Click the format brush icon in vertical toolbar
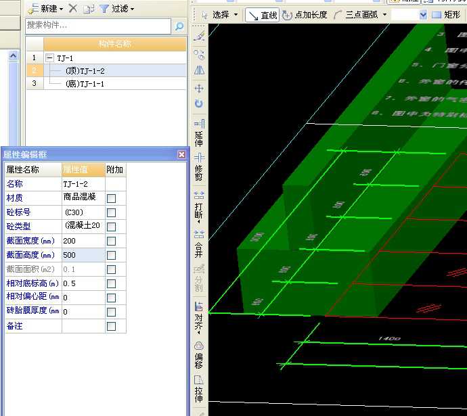467x416 pixels. (x=199, y=37)
